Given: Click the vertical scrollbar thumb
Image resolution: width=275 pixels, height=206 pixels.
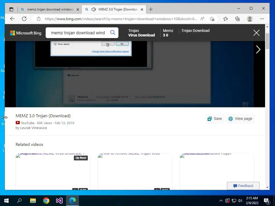Looking at the screenshot, I should 267,41.
